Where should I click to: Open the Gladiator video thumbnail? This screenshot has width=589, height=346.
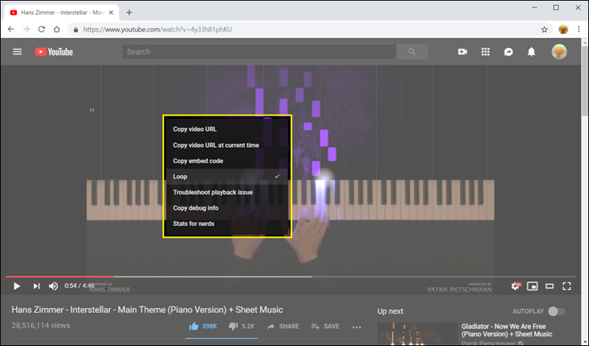[417, 334]
